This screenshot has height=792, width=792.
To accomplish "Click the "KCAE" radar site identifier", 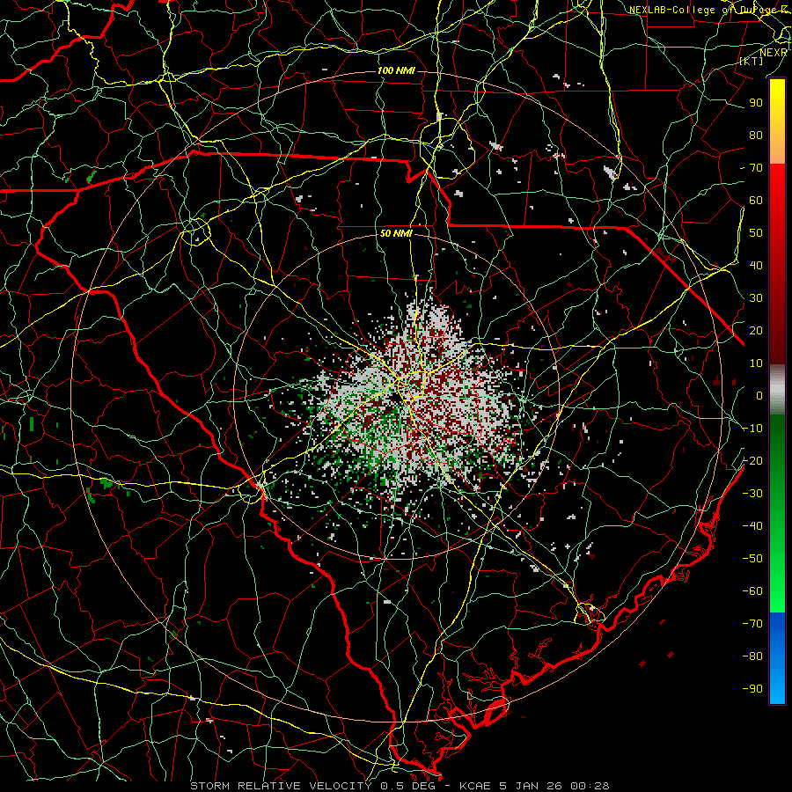I will point(475,786).
